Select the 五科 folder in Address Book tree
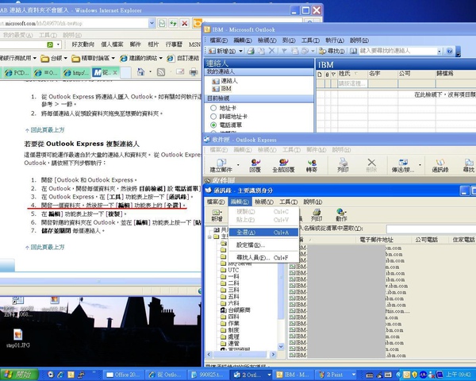 230,297
